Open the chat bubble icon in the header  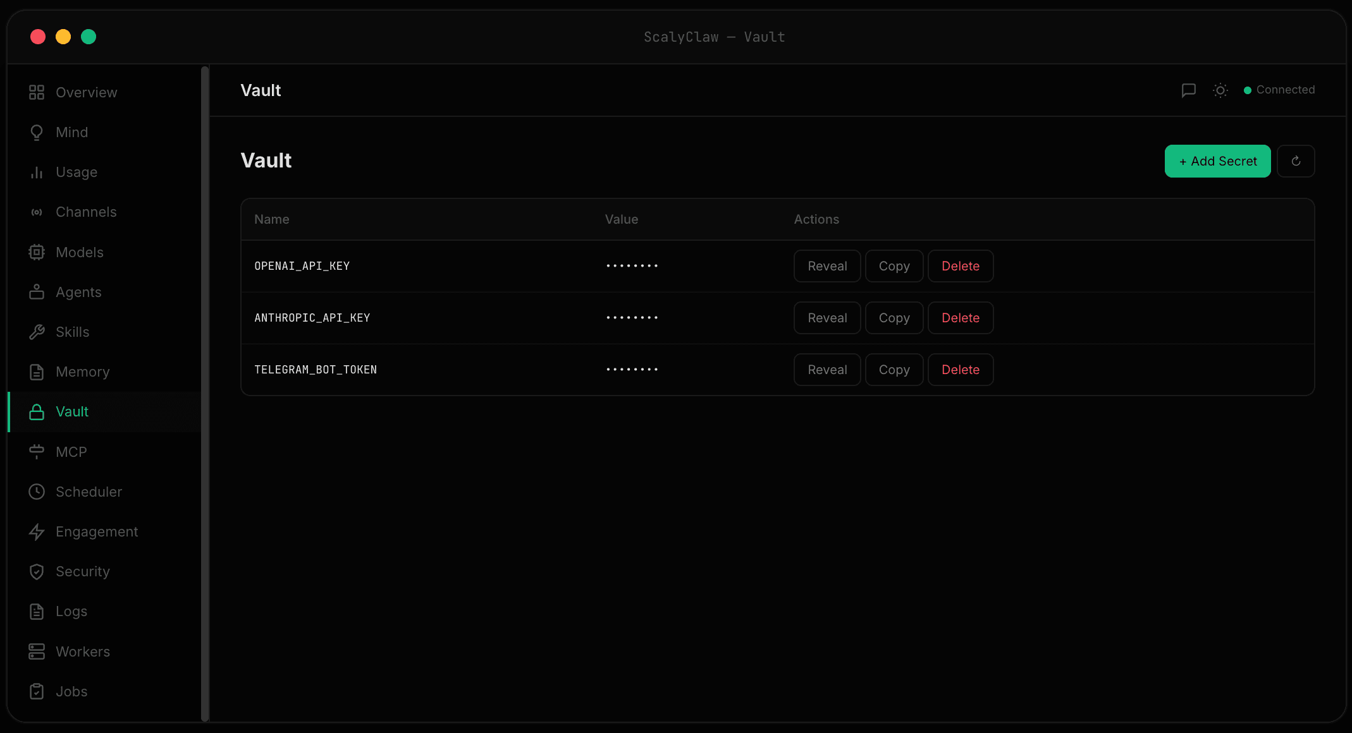tap(1189, 90)
